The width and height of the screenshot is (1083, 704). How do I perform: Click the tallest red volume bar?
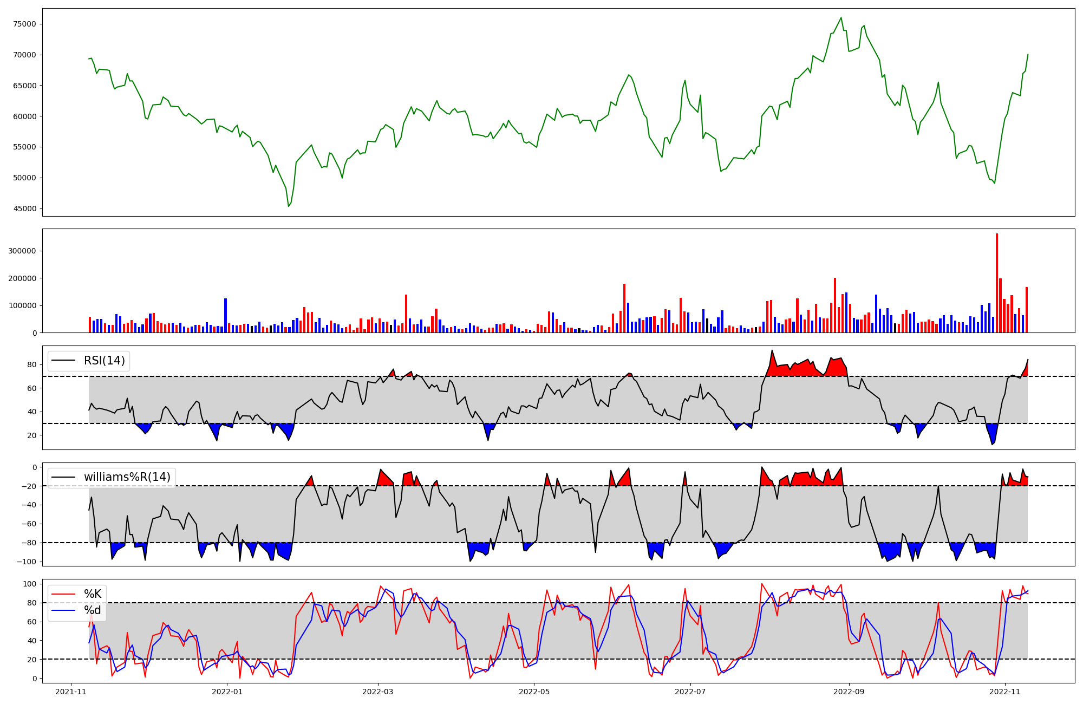coord(997,283)
